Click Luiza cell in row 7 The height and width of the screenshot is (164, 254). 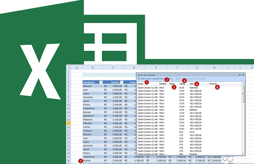click(x=93, y=94)
